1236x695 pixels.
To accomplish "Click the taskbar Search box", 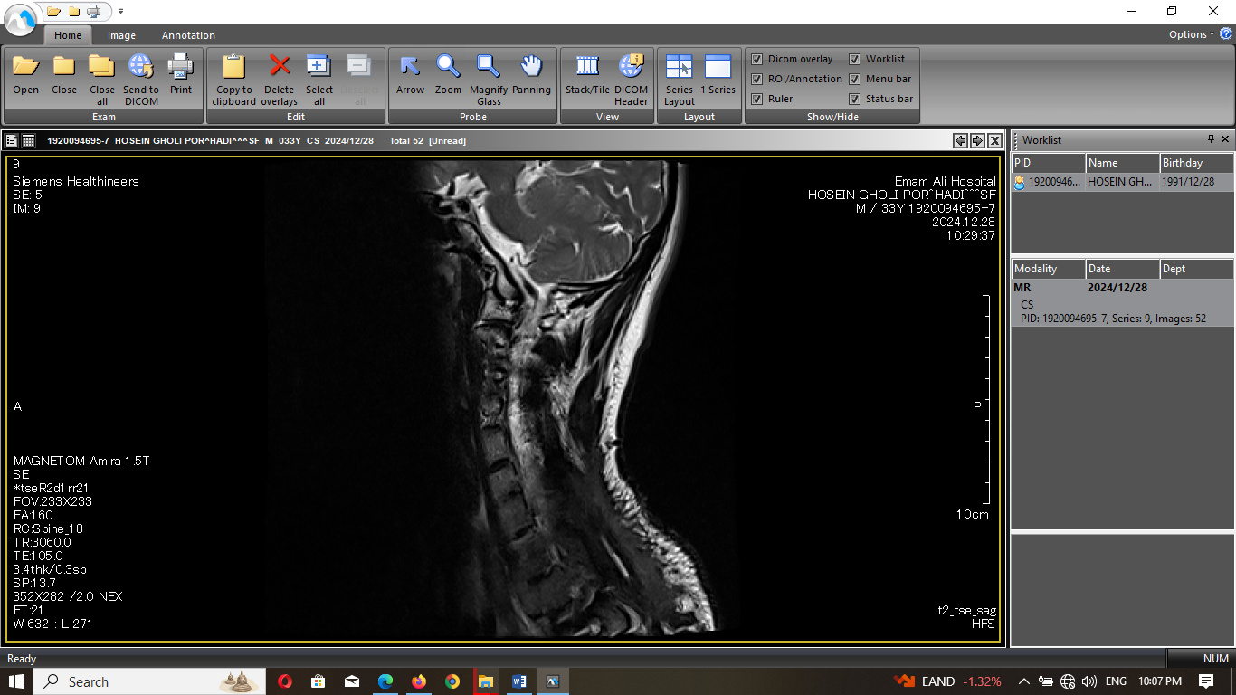I will (x=149, y=681).
